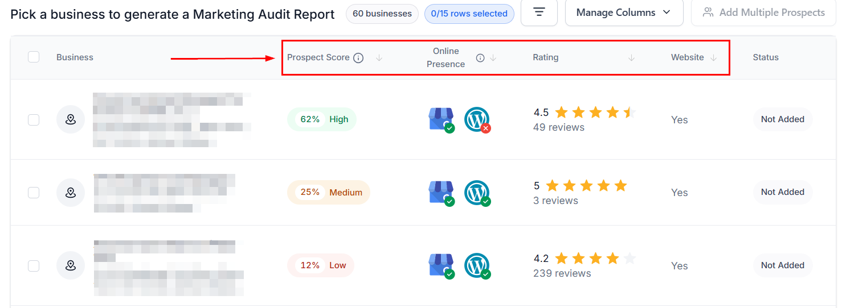Viewport: 842px width, 308px height.
Task: Sort by Online Presence arrow
Action: (x=493, y=57)
